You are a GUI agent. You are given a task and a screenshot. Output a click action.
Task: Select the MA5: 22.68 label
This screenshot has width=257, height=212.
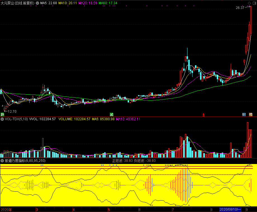click(49, 3)
